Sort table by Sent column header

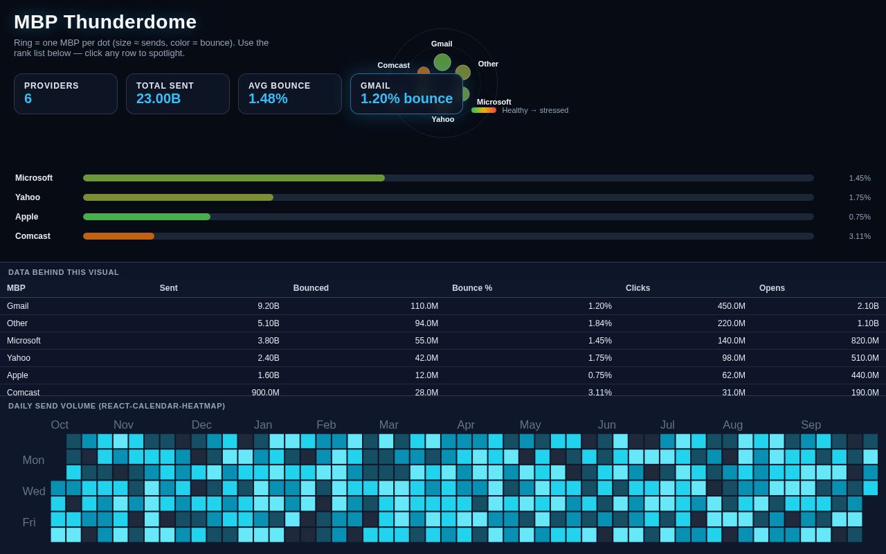[x=168, y=288]
